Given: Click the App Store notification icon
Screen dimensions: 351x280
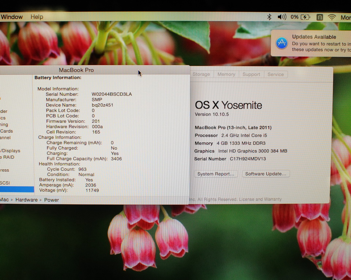Looking at the screenshot, I should point(282,43).
